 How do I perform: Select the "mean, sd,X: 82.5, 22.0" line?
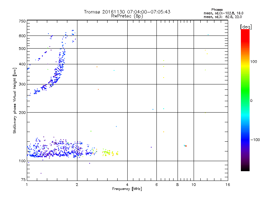point(223,17)
